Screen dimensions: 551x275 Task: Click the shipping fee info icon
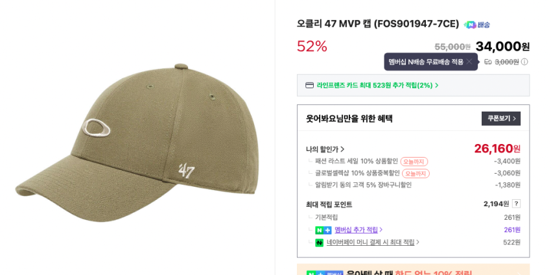click(524, 62)
